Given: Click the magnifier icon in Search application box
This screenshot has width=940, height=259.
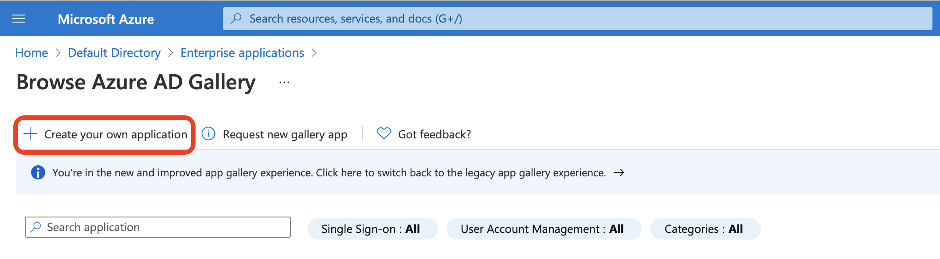Looking at the screenshot, I should [x=36, y=227].
